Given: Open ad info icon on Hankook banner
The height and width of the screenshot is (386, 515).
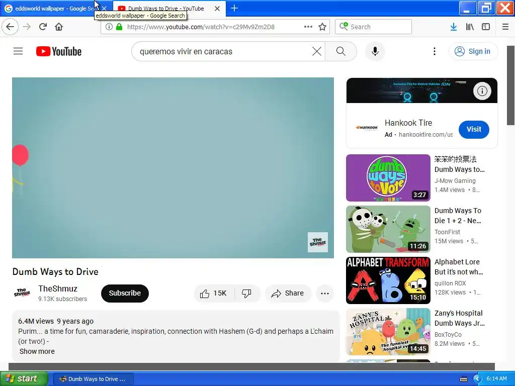Looking at the screenshot, I should (482, 91).
